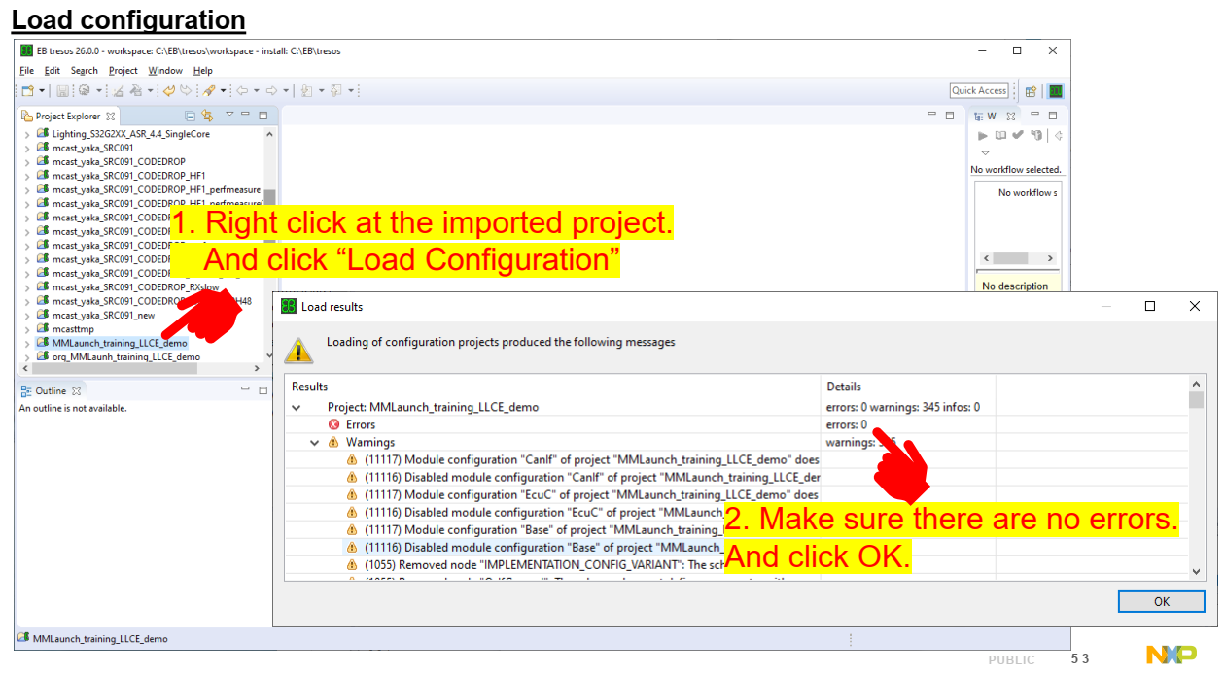Open dropdown next to generate project icon
Viewport: 1225px width, 673px height.
coord(150,90)
